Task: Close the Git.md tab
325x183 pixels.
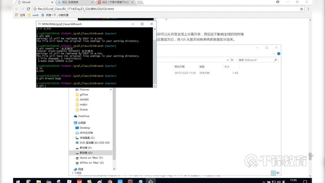Action: coord(52,2)
